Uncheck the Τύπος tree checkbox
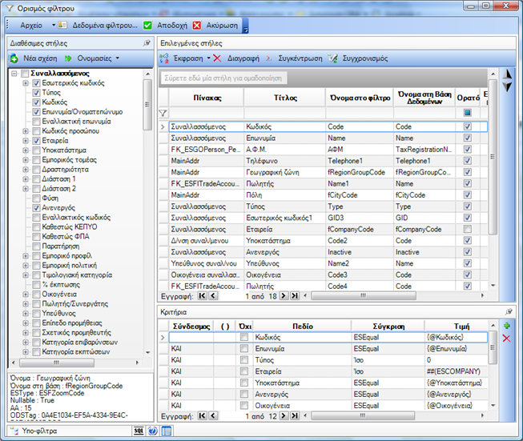The width and height of the screenshot is (523, 441). [36, 93]
